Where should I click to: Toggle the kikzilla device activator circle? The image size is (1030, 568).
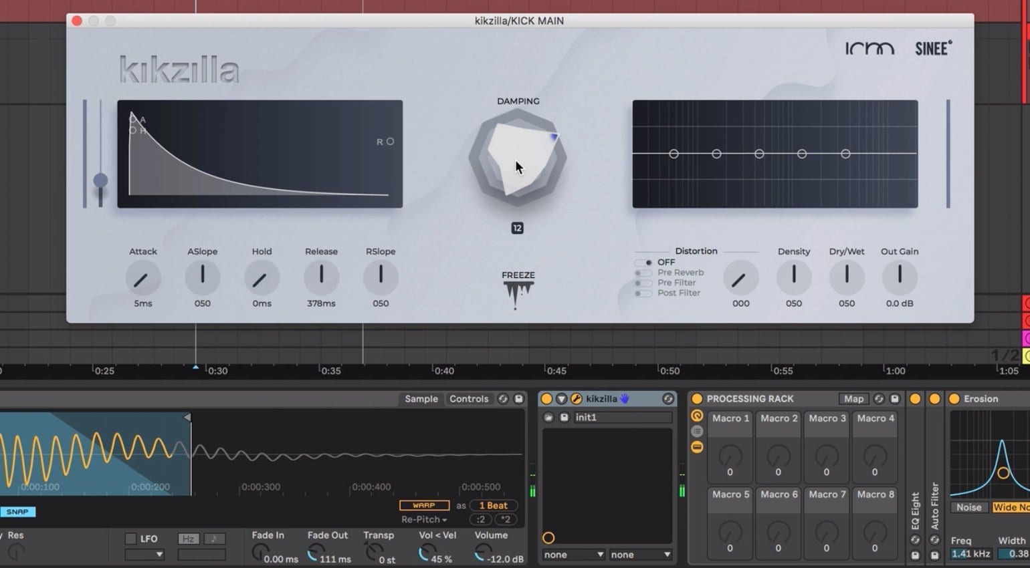[x=547, y=399]
